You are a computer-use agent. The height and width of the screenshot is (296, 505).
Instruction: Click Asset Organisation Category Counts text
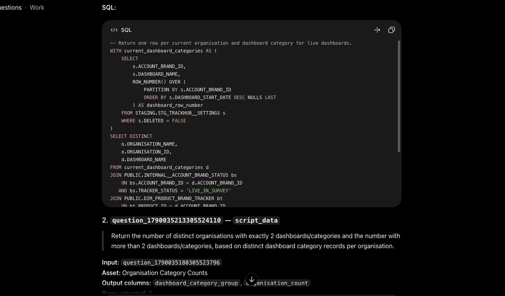point(155,273)
